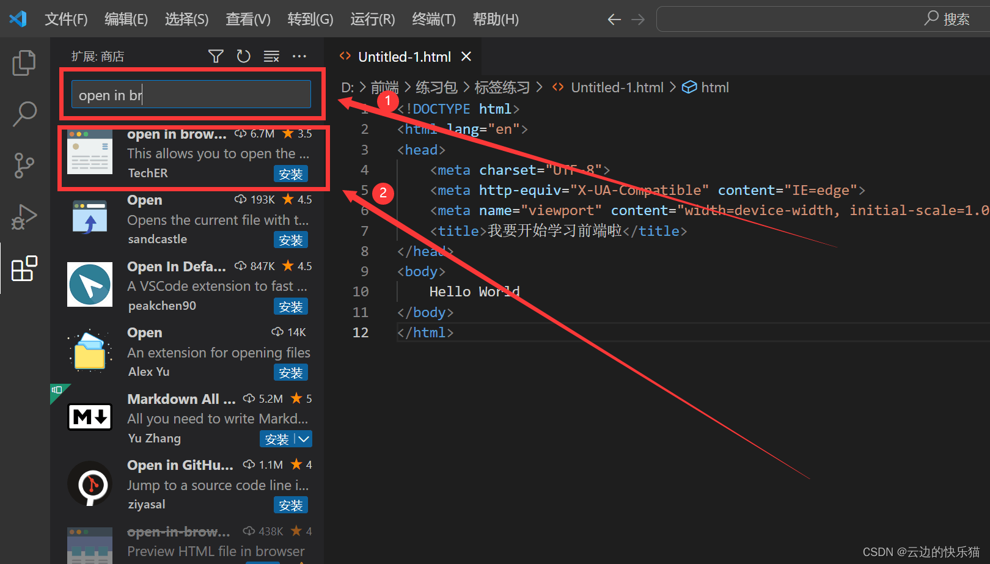
Task: Click the 'An extension for opening files' description
Action: coord(219,353)
